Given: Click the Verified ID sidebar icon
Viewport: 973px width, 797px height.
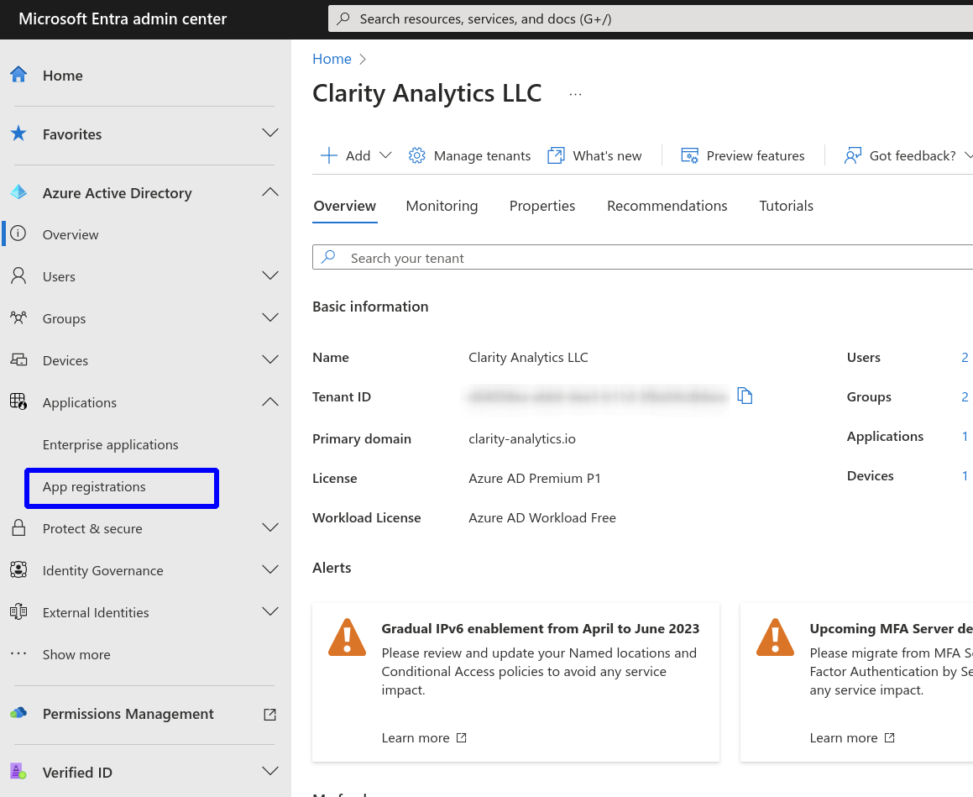Looking at the screenshot, I should point(18,772).
